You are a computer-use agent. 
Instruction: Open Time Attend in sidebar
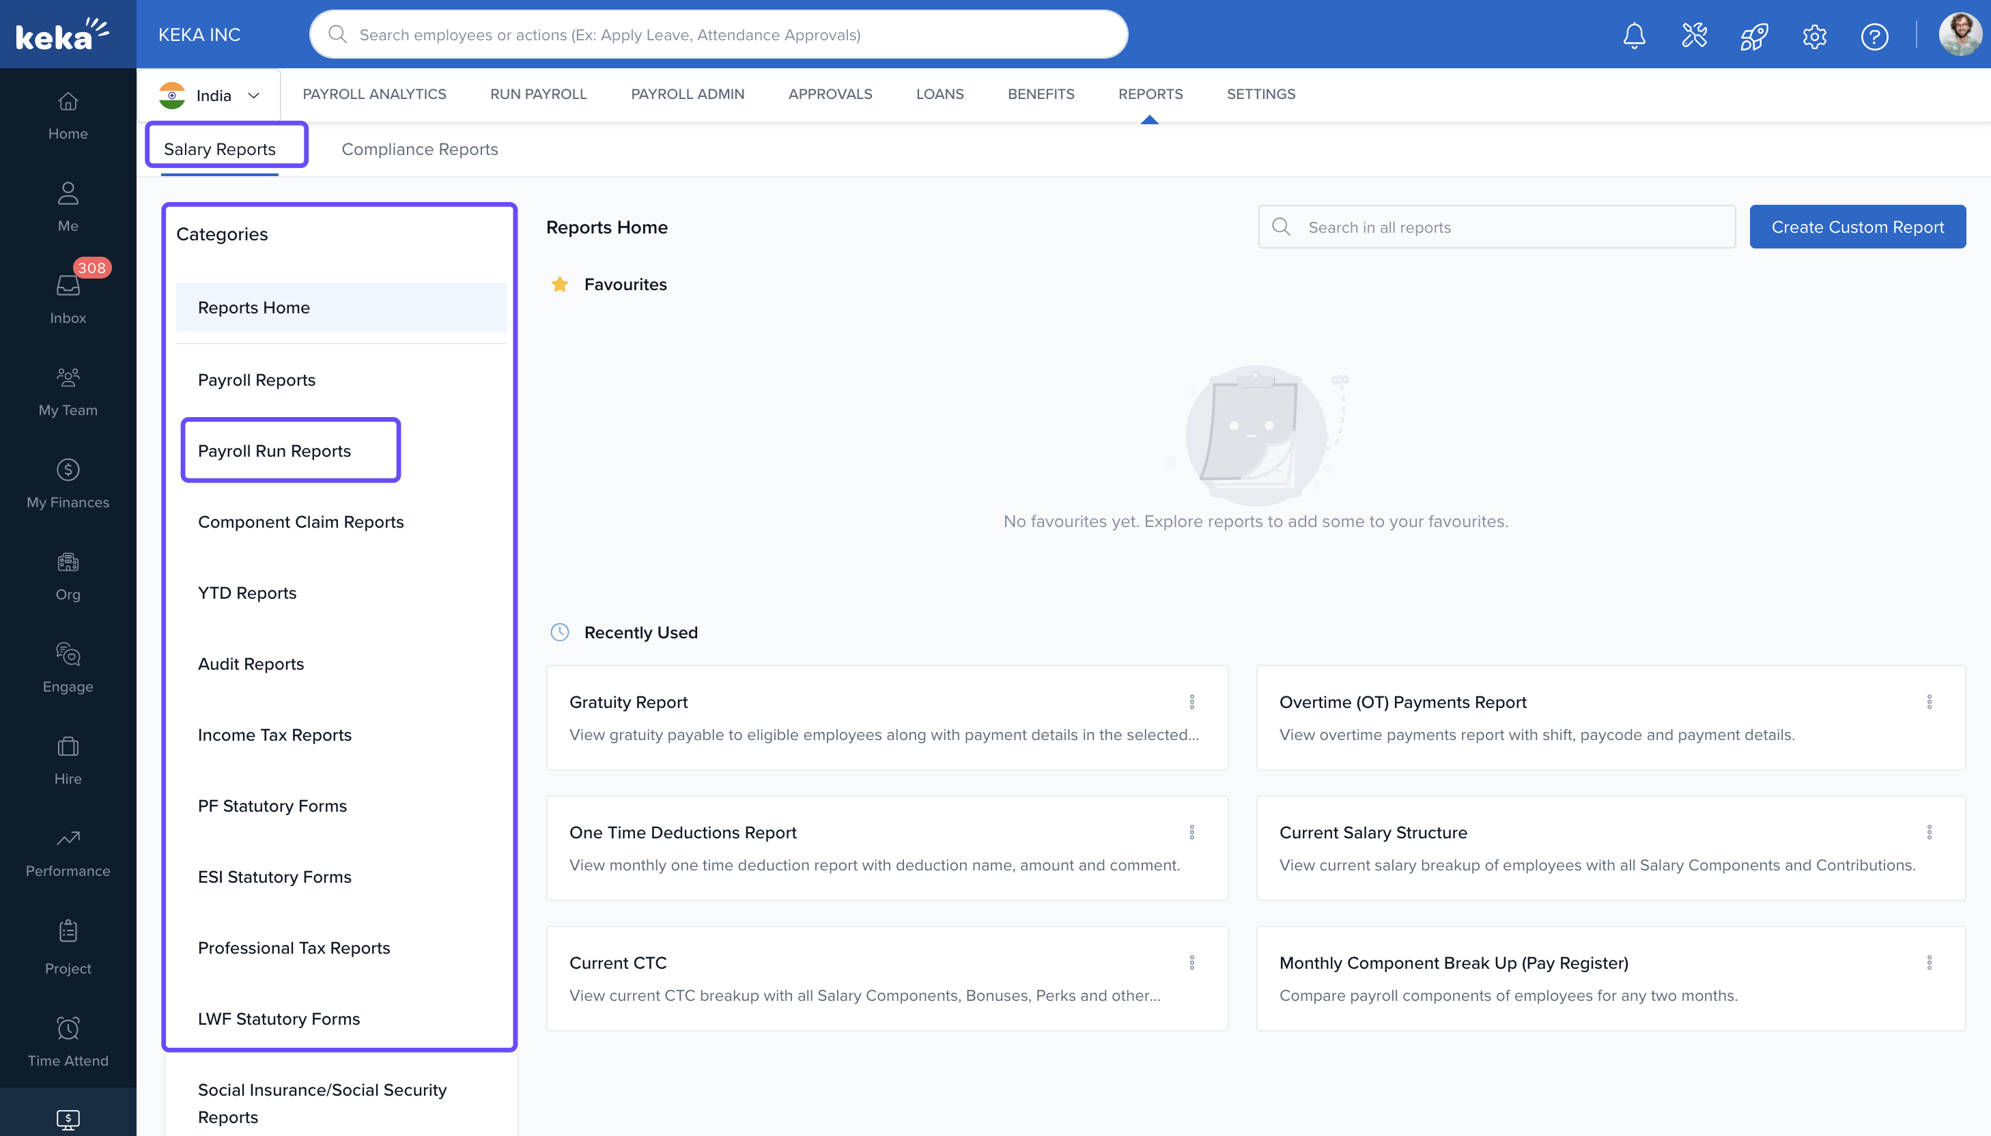coord(68,1041)
